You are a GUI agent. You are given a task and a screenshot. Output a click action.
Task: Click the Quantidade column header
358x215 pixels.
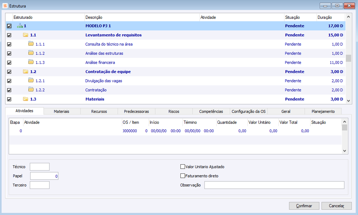[232, 122]
